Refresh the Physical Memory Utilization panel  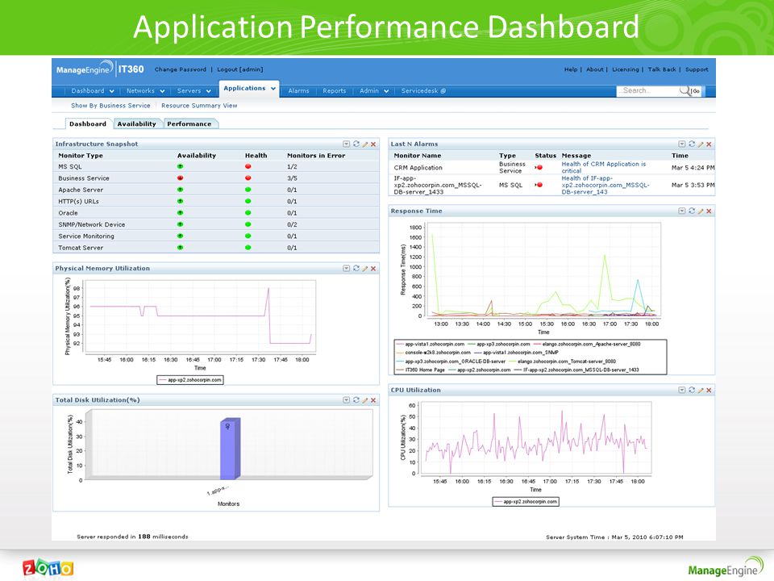356,268
